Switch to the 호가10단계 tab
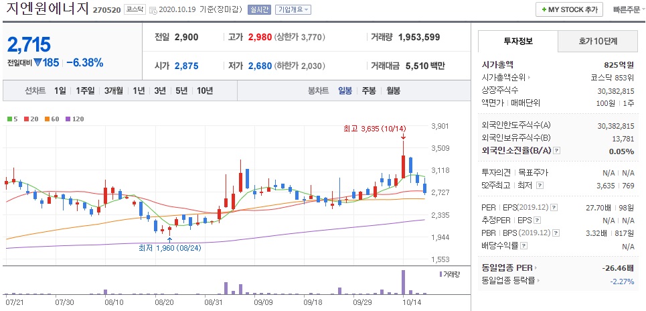646x311 pixels. pyautogui.click(x=598, y=41)
